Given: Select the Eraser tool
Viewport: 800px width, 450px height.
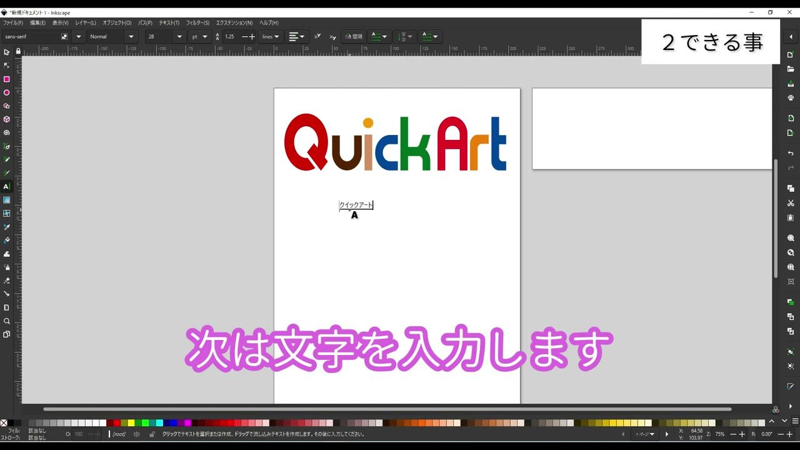Looking at the screenshot, I should point(7,281).
